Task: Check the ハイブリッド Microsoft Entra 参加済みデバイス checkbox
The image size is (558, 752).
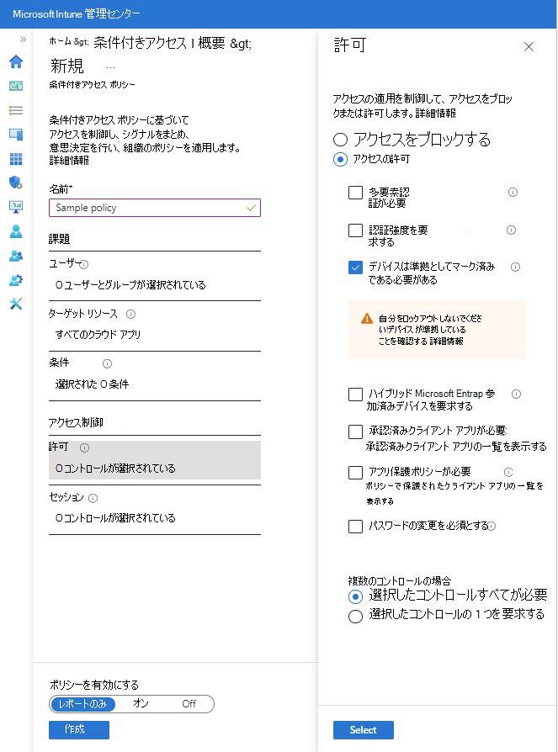Action: (x=355, y=395)
